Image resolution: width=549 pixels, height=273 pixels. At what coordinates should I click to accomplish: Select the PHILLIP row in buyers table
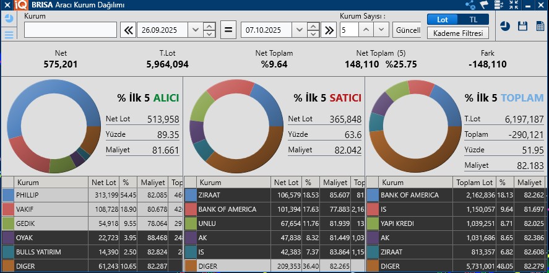coord(92,195)
